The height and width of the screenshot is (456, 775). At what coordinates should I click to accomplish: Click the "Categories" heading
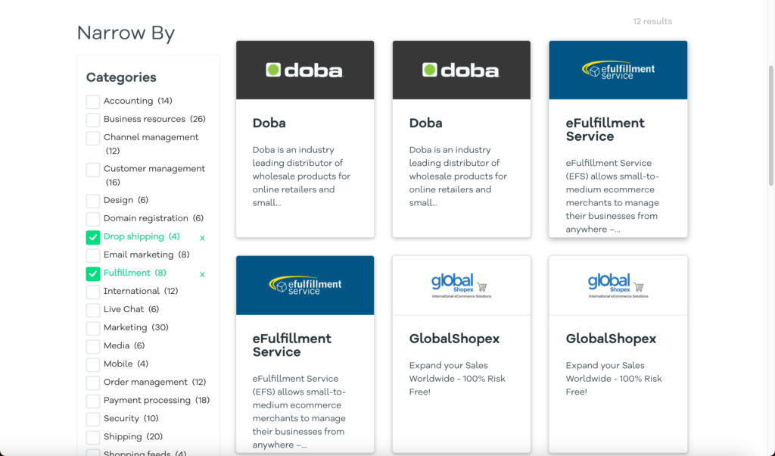[121, 78]
